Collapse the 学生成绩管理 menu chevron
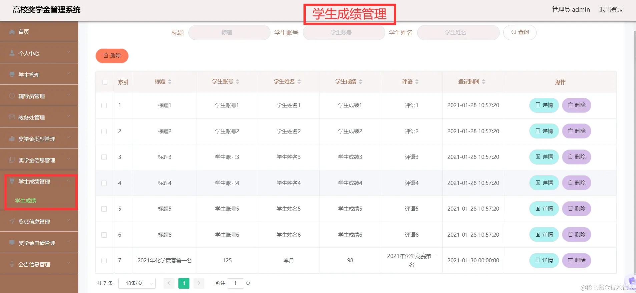 [x=68, y=181]
